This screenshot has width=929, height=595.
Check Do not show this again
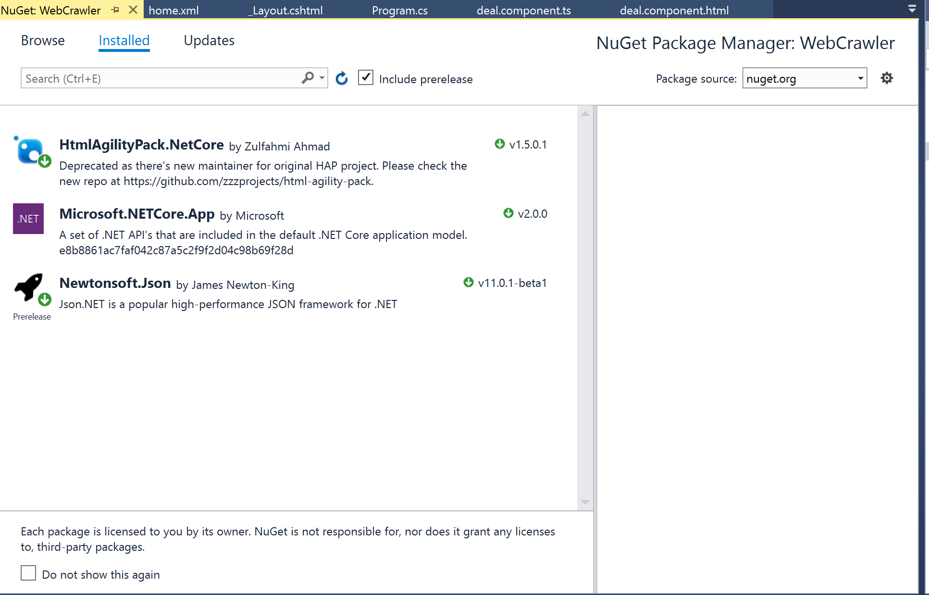click(x=28, y=573)
